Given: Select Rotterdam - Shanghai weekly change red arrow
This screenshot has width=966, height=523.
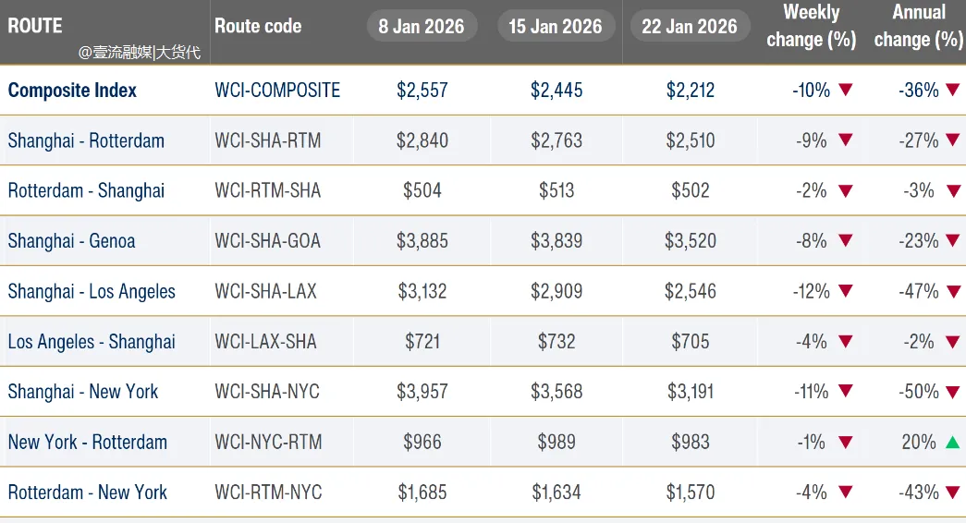Looking at the screenshot, I should [845, 191].
